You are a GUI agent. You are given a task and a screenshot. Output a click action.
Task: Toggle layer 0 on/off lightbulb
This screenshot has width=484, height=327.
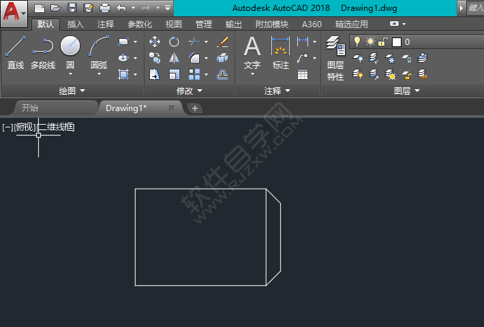(x=357, y=42)
